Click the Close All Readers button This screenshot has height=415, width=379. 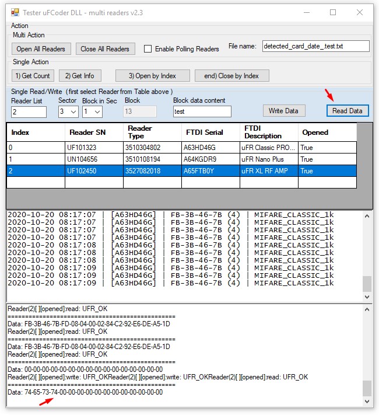(x=106, y=49)
